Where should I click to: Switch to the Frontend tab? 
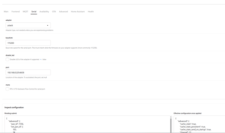click(x=16, y=12)
